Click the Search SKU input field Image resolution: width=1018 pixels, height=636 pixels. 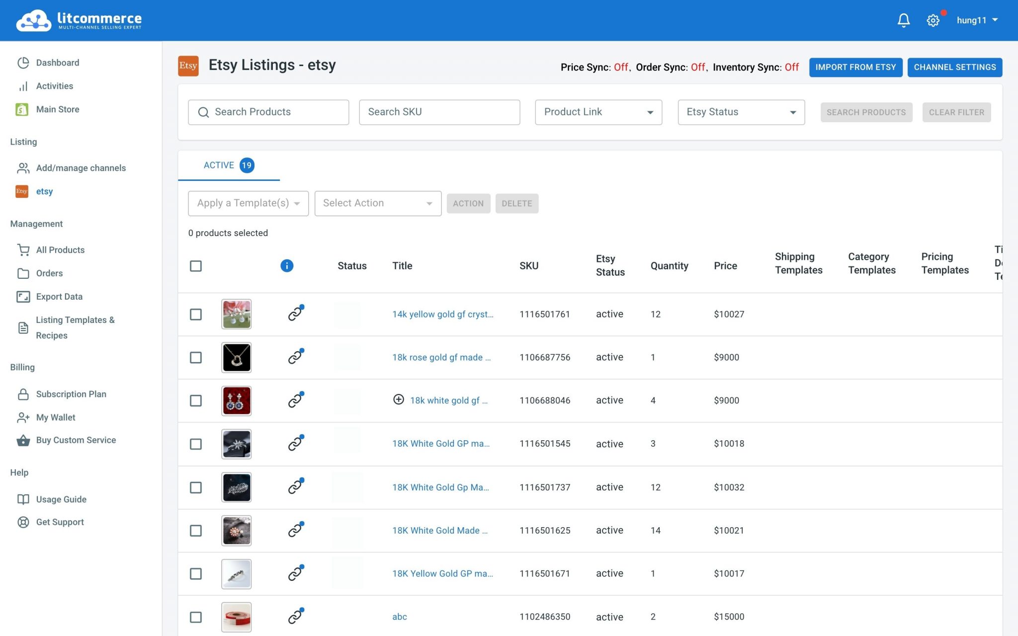coord(439,112)
